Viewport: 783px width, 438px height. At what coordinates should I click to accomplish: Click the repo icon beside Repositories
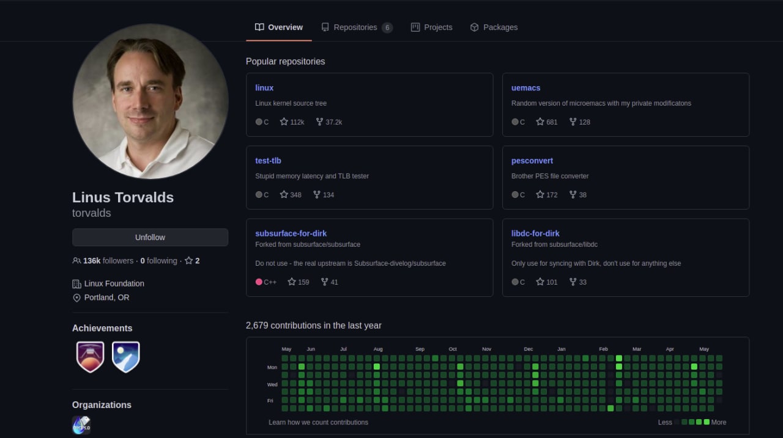[325, 27]
